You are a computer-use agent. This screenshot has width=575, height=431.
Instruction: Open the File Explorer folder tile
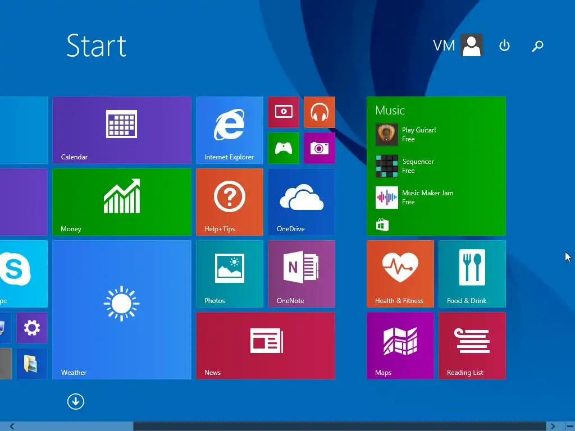coord(32,364)
